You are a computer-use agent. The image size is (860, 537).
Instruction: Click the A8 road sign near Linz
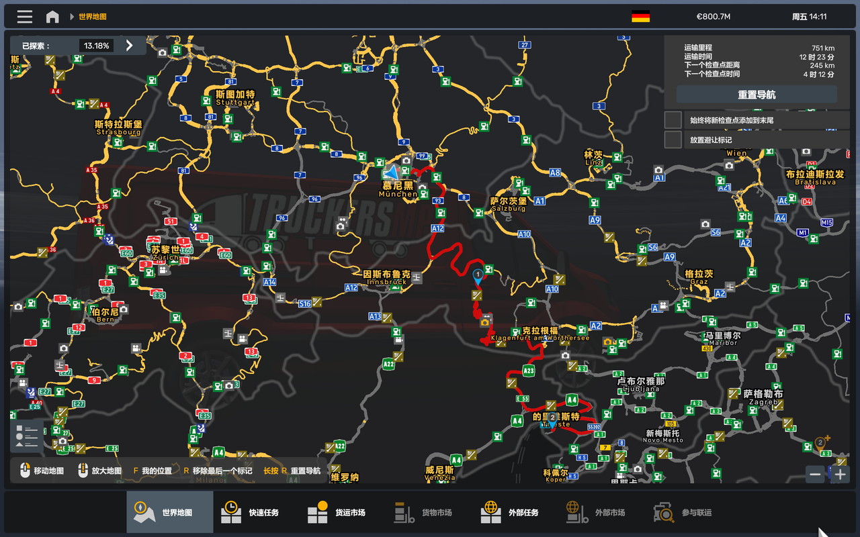point(555,173)
